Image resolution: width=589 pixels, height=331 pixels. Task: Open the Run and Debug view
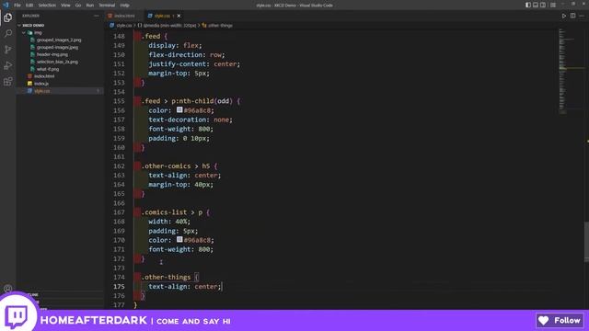coord(8,65)
